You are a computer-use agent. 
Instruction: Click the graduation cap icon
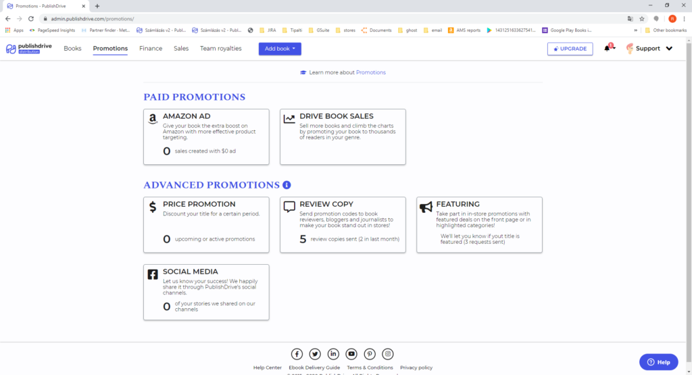(303, 72)
